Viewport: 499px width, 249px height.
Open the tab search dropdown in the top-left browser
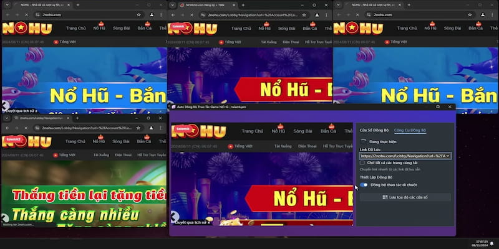[x=6, y=5]
